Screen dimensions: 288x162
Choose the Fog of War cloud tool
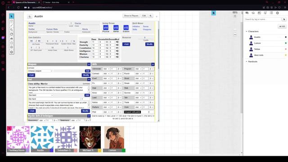tap(12, 39)
